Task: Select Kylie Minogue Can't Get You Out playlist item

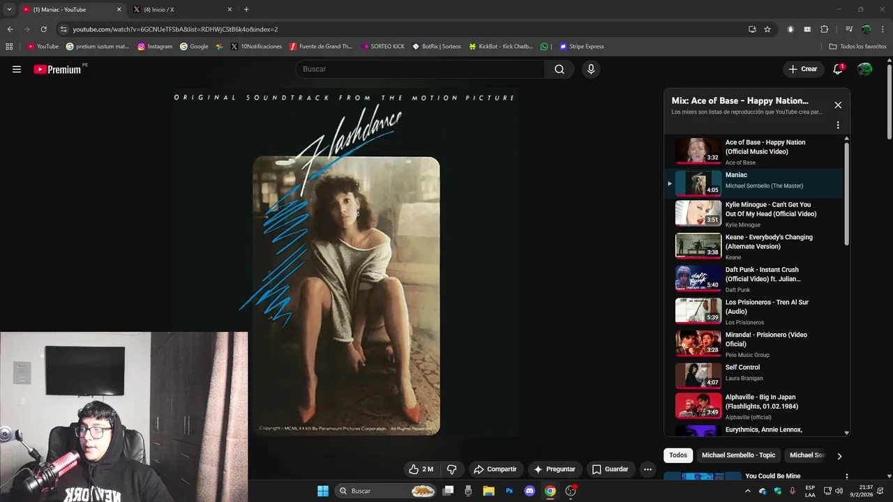Action: coord(753,214)
